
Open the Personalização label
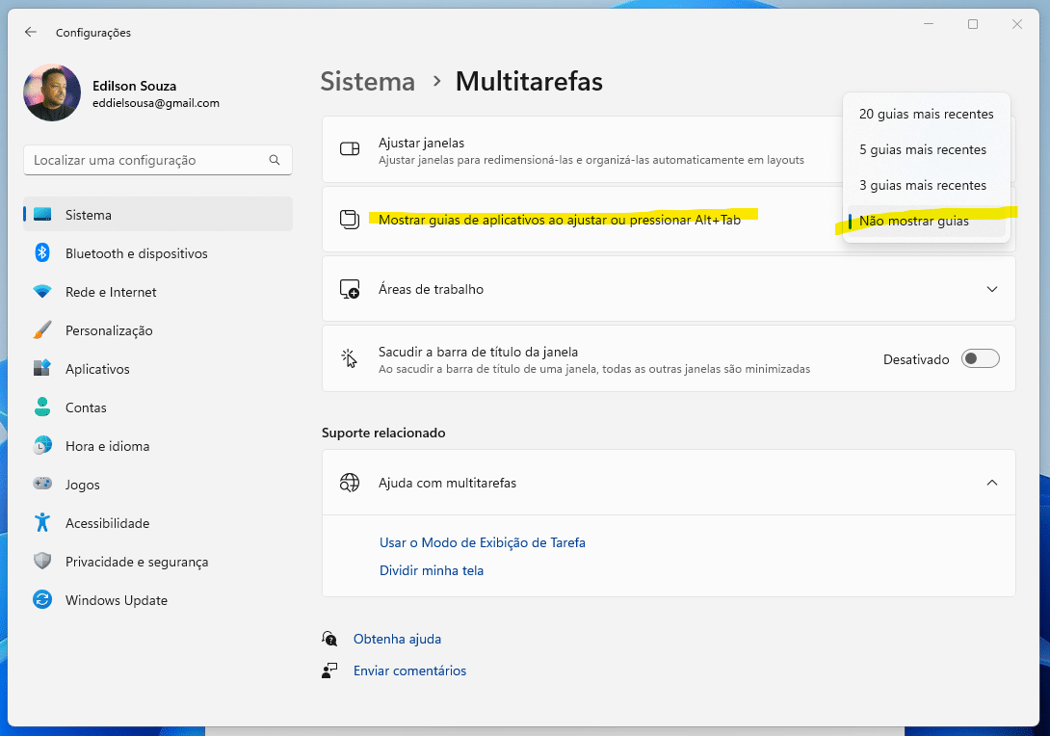[109, 330]
